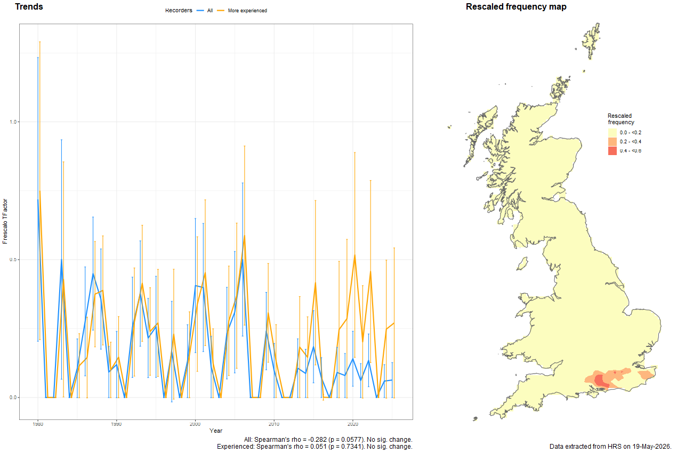The width and height of the screenshot is (693, 453).
Task: Click the 'Experienced: Spearman's rho = 0.051' caption
Action: pos(315,447)
